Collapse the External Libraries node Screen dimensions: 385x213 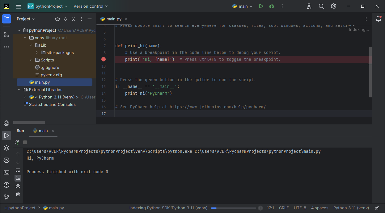pyautogui.click(x=19, y=90)
